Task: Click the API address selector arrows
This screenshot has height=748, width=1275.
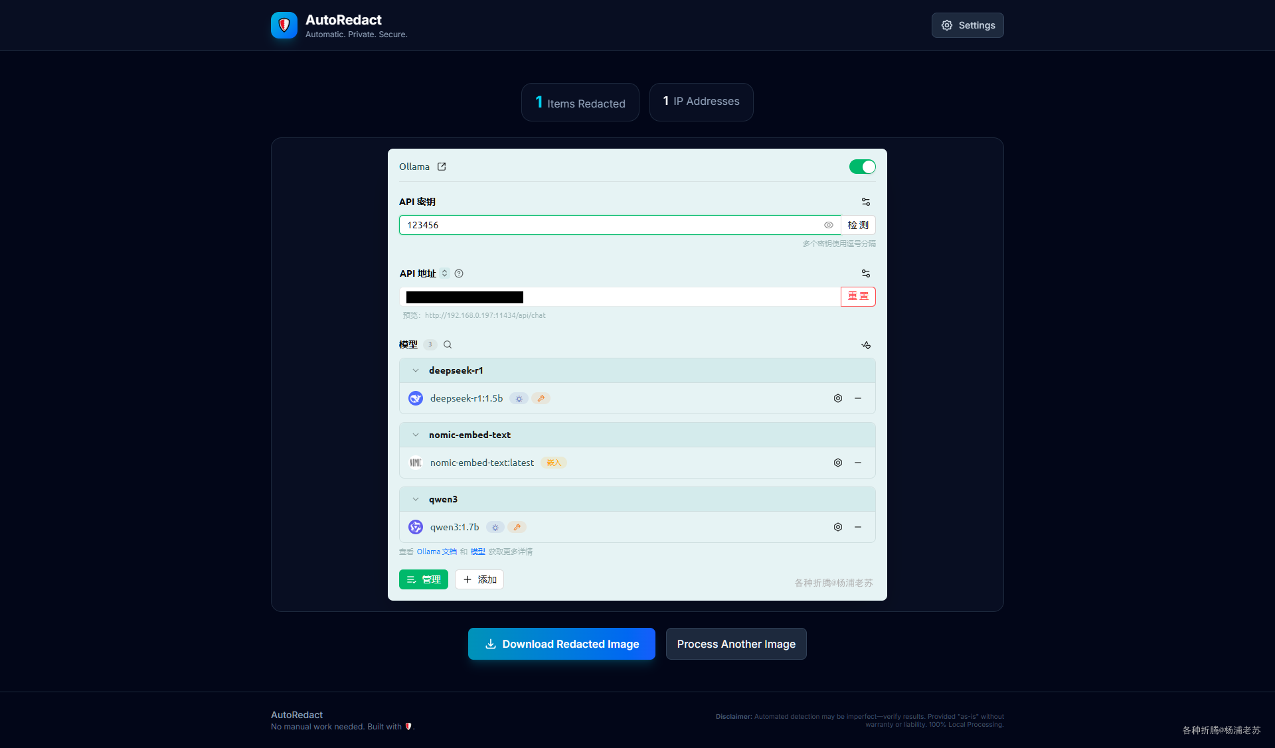Action: [x=445, y=273]
